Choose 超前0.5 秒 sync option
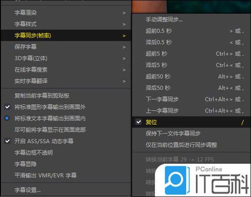The width and height of the screenshot is (251, 197). (x=191, y=31)
